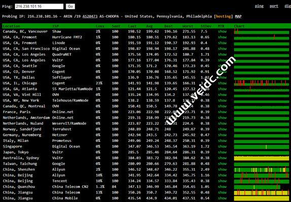Click the chart bar for China Telecom CN2
The width and height of the screenshot is (291, 202).
[257, 187]
